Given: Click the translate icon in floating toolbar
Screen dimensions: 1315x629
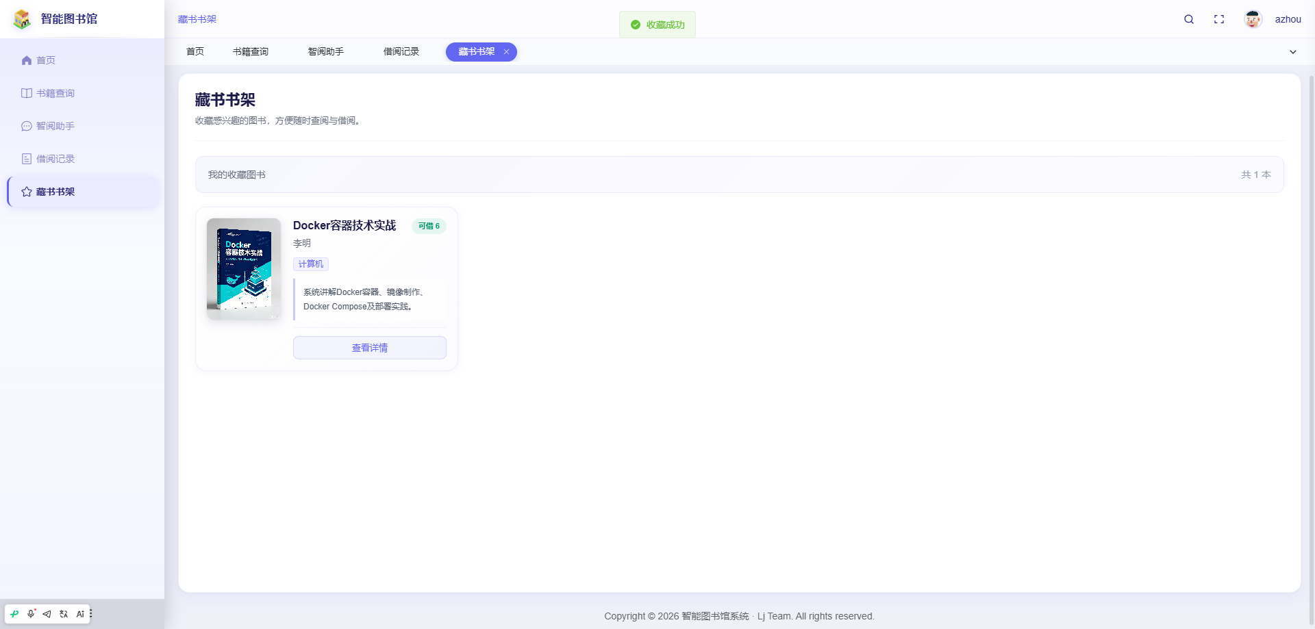Looking at the screenshot, I should [64, 614].
